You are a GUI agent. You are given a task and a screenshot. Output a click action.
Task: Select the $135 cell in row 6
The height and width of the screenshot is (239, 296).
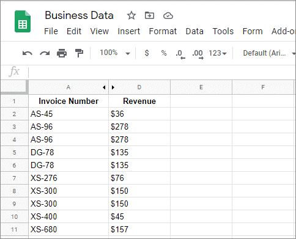coord(139,165)
